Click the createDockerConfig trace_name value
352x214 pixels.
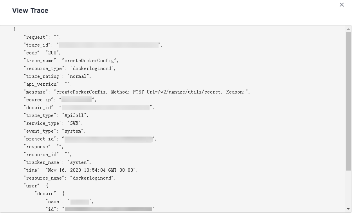pyautogui.click(x=90, y=61)
